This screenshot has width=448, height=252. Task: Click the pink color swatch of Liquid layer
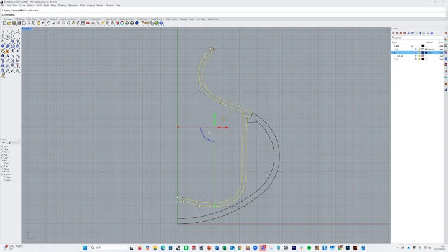[x=423, y=56]
